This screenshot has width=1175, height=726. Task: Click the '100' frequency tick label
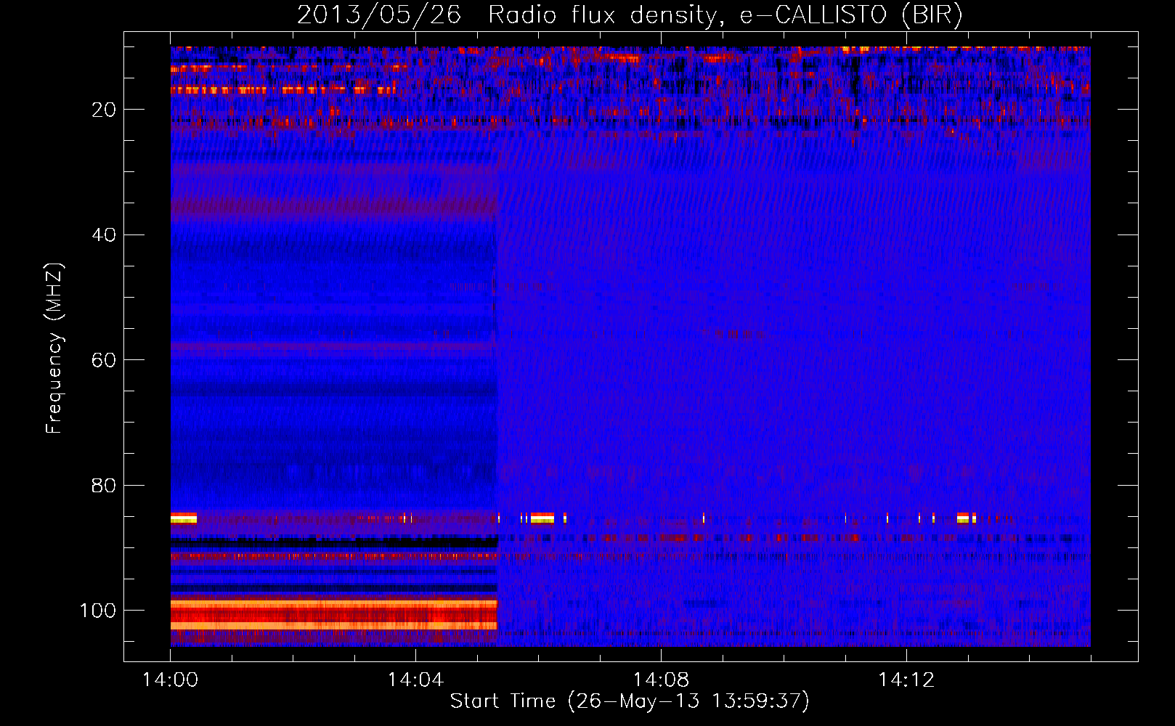pos(98,611)
